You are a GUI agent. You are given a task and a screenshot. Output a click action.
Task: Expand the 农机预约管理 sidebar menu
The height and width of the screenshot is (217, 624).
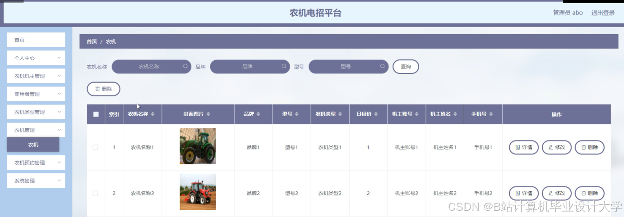click(x=36, y=163)
